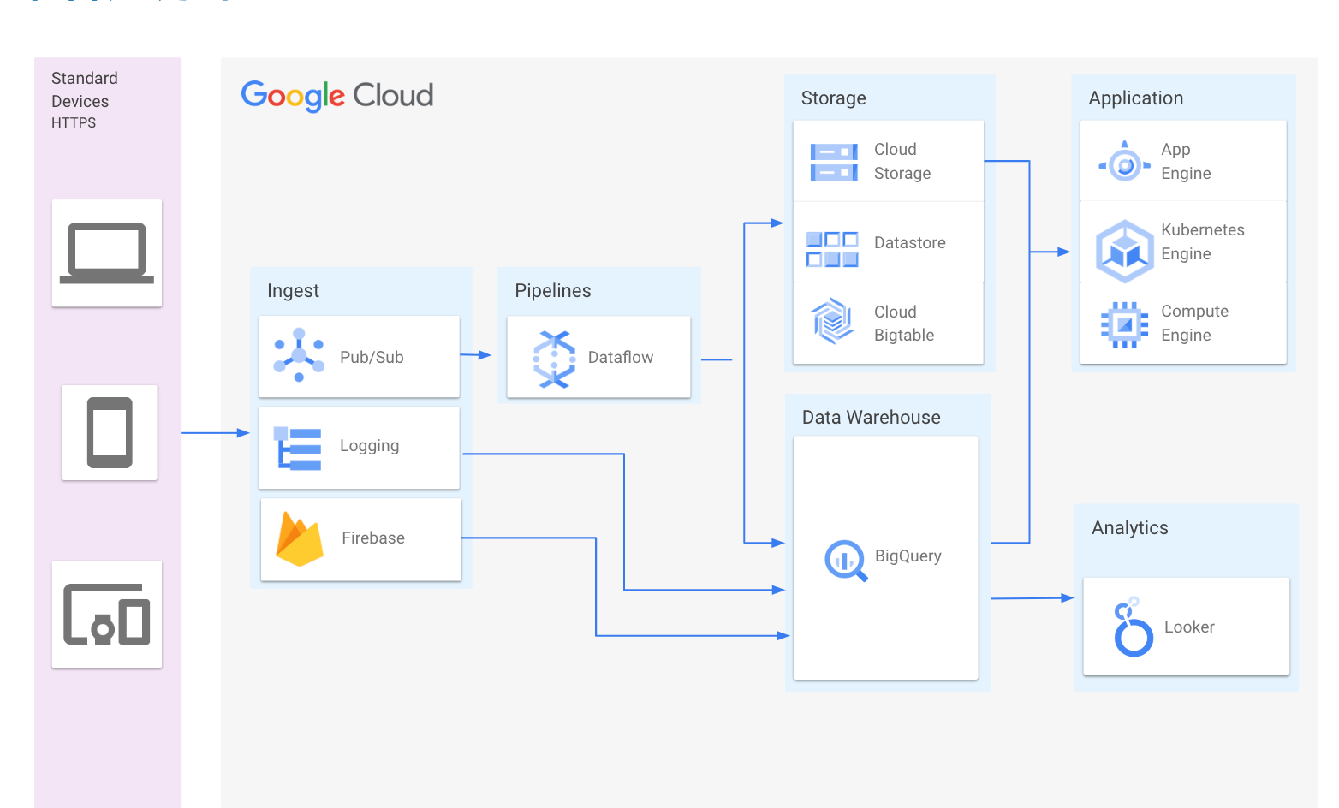Click the Pub/Sub icon
1339x808 pixels.
point(299,355)
